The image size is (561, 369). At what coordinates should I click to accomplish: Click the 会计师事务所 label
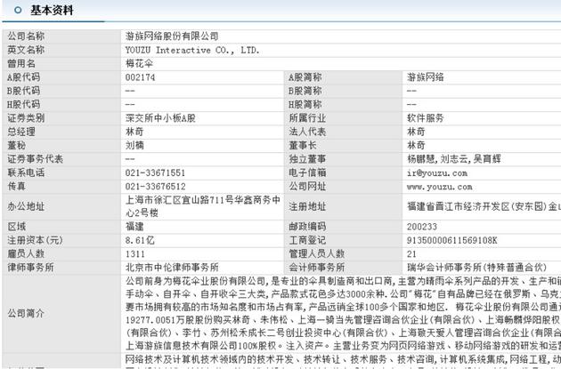[317, 268]
